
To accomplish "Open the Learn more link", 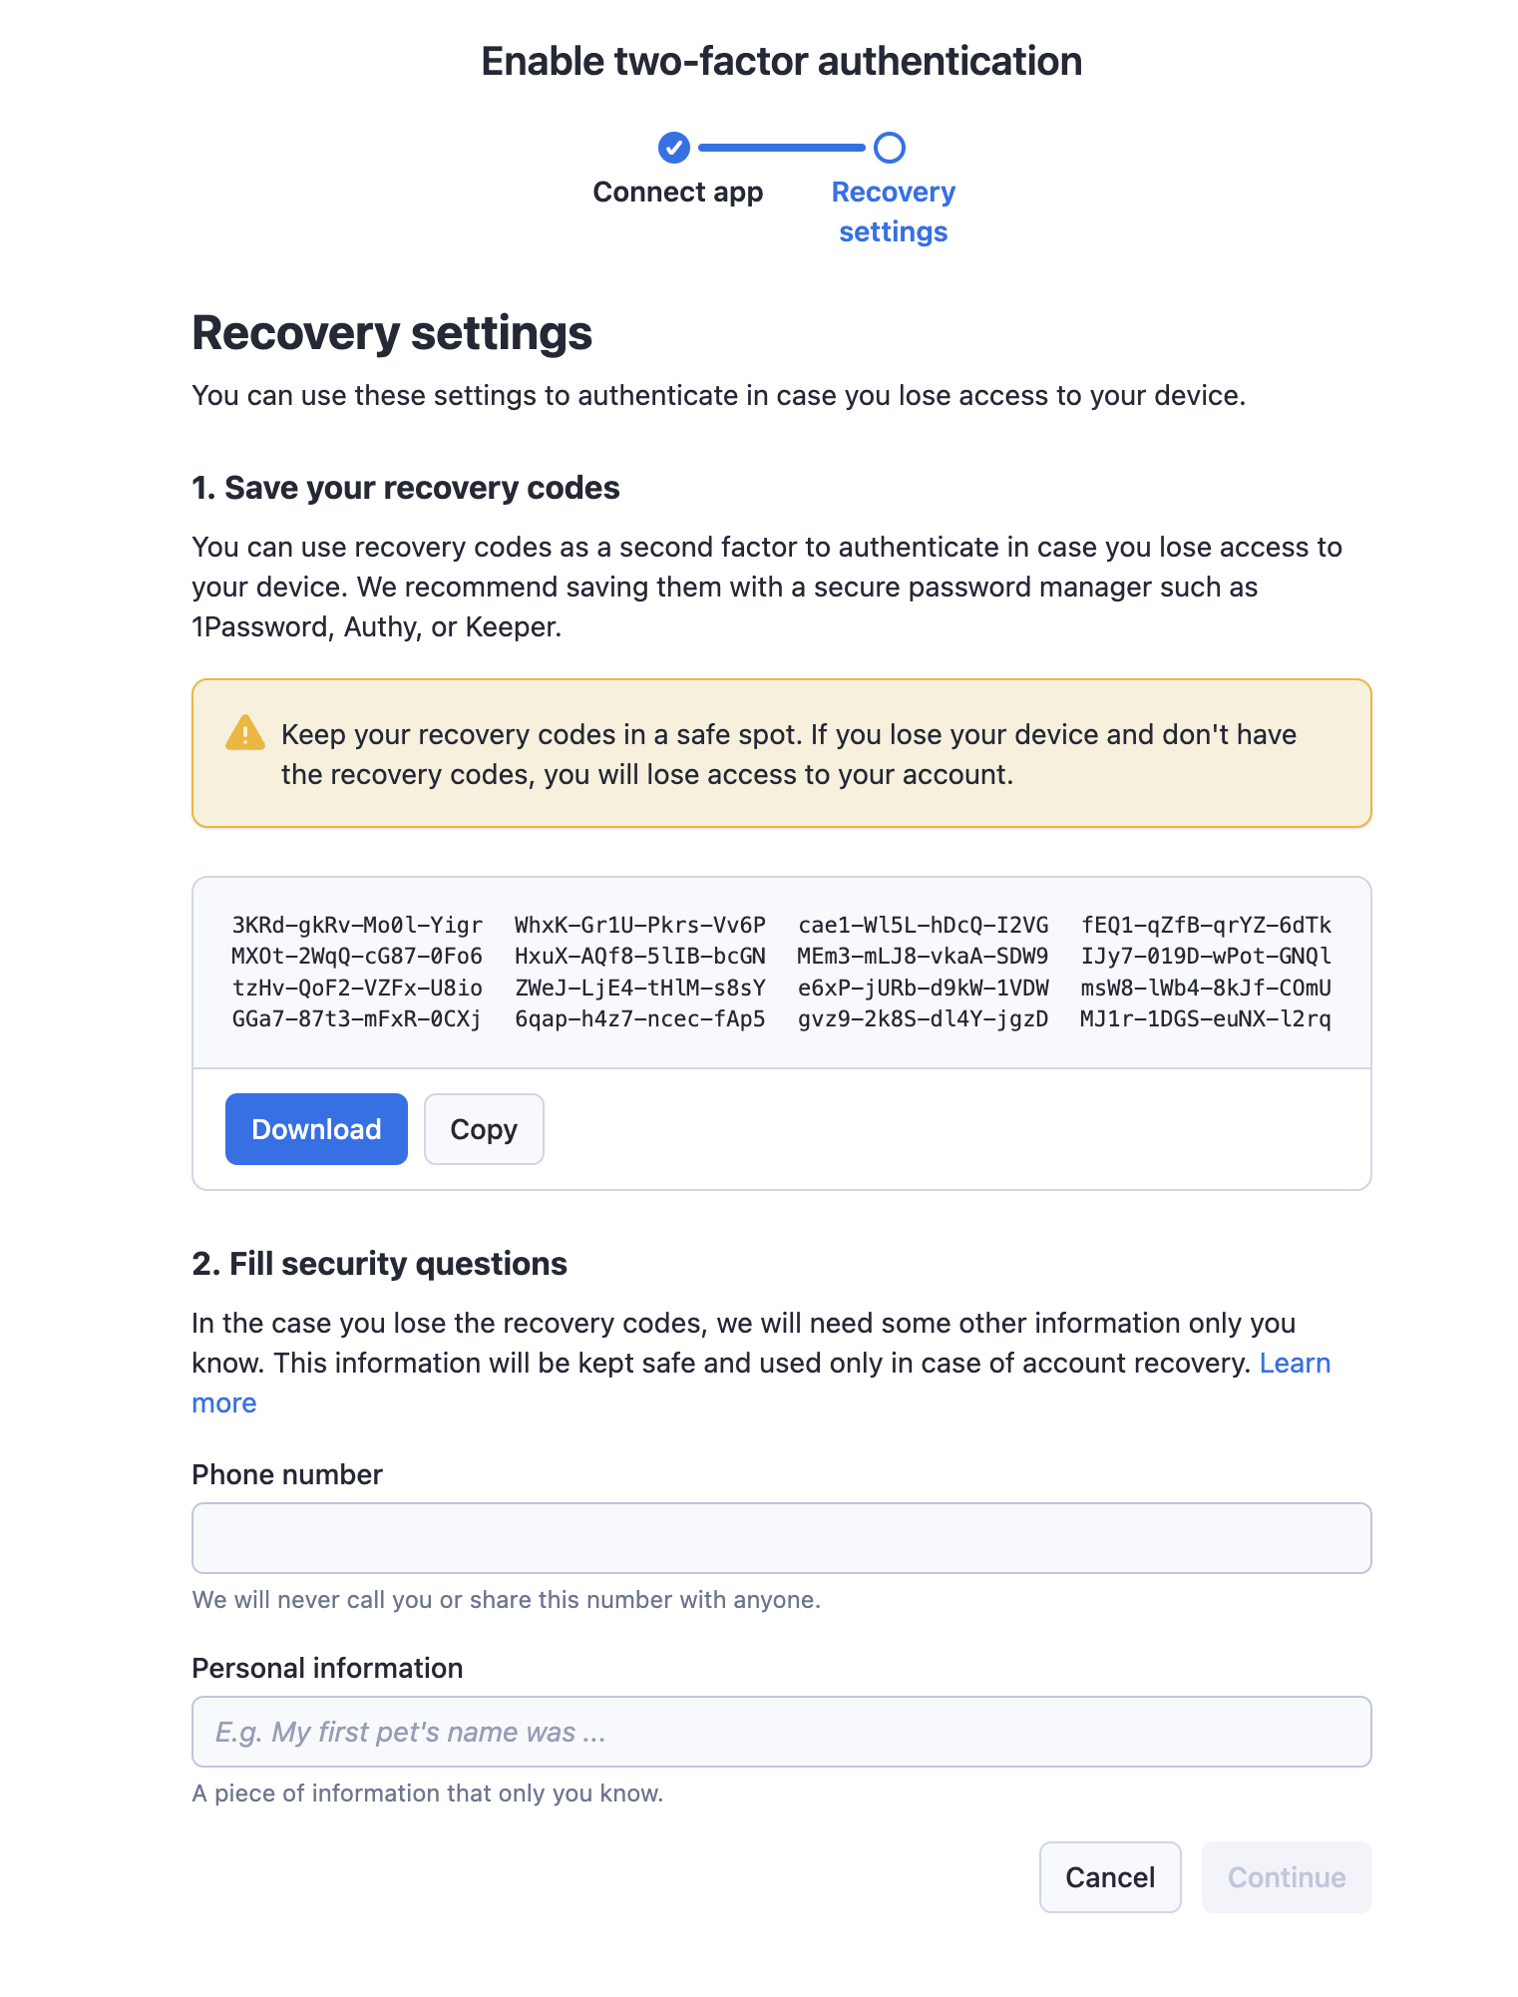I will [1295, 1363].
